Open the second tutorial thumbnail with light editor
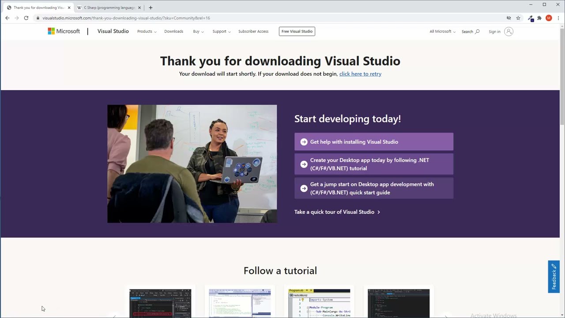 pyautogui.click(x=240, y=303)
